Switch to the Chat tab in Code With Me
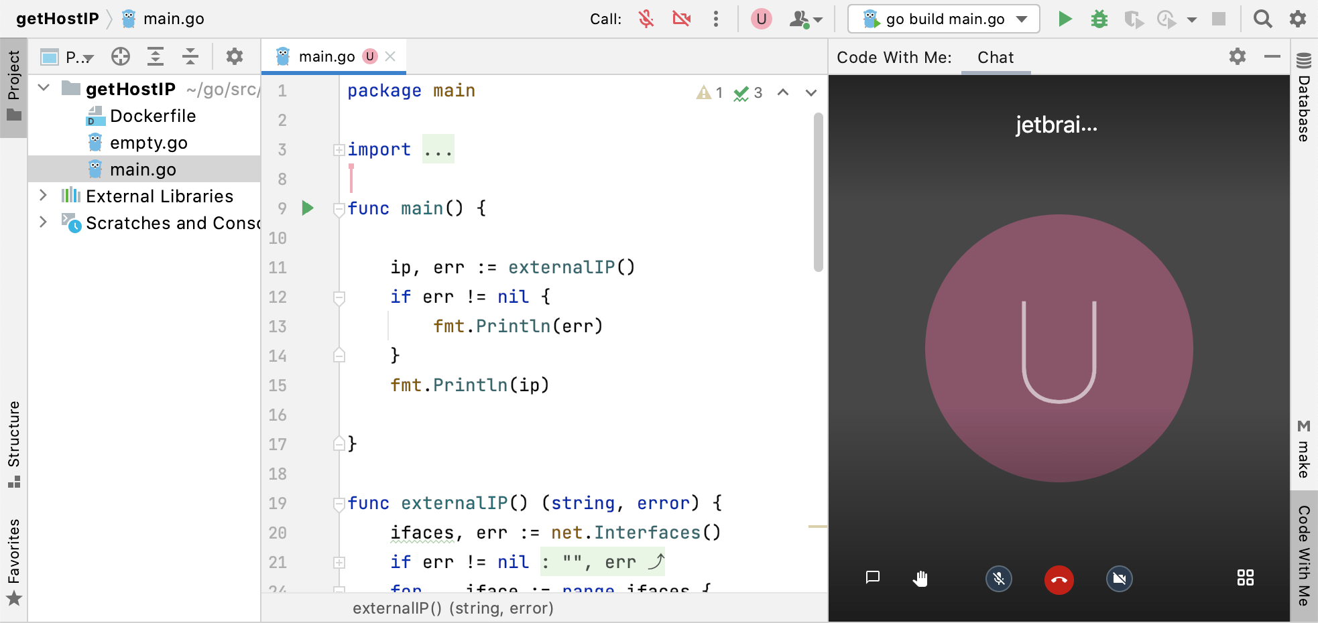 [995, 58]
